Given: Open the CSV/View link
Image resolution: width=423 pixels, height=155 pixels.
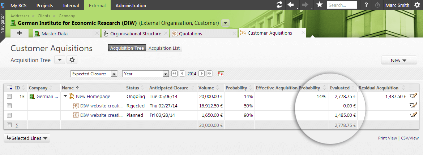Looking at the screenshot, I should (x=410, y=138).
